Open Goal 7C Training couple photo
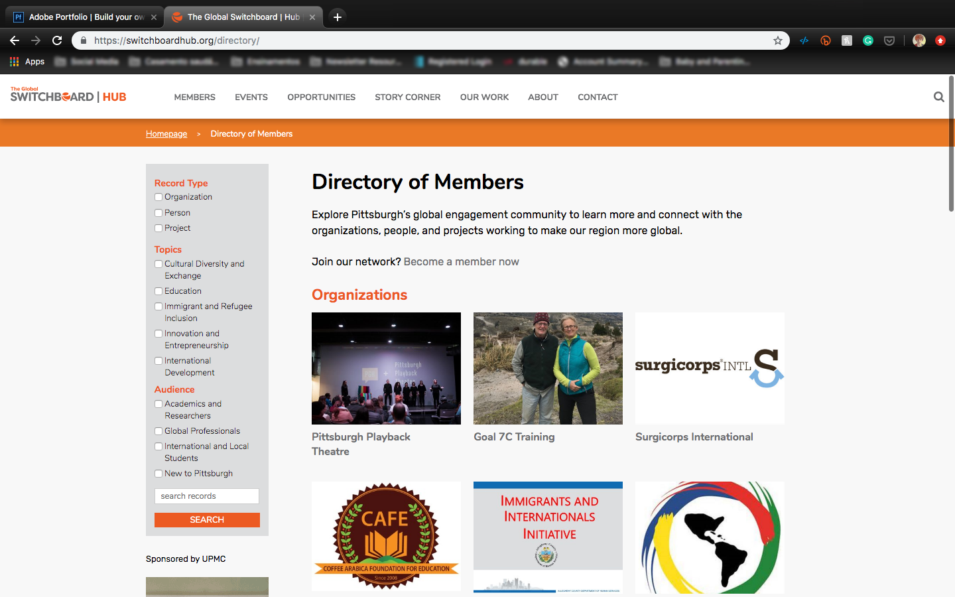 (548, 368)
